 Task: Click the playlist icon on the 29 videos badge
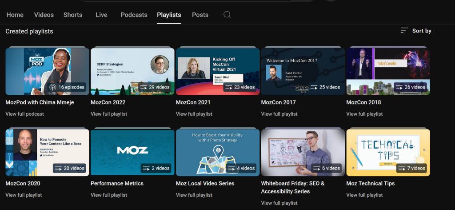[144, 87]
